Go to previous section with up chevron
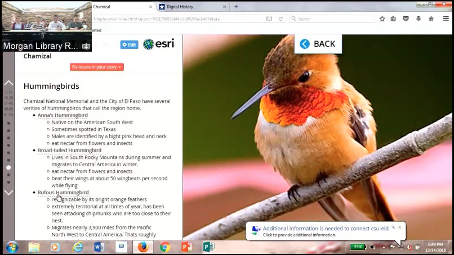This screenshot has width=454, height=255. [x=8, y=82]
